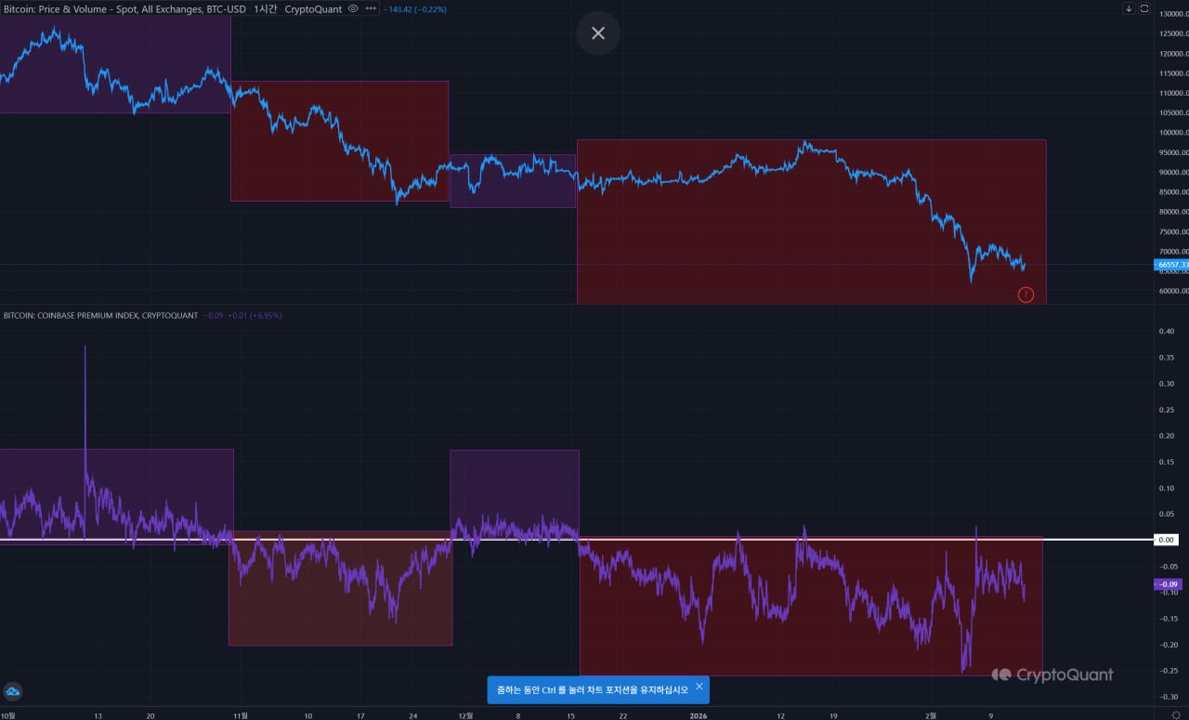Select the 11월 marker on time axis

[x=241, y=715]
